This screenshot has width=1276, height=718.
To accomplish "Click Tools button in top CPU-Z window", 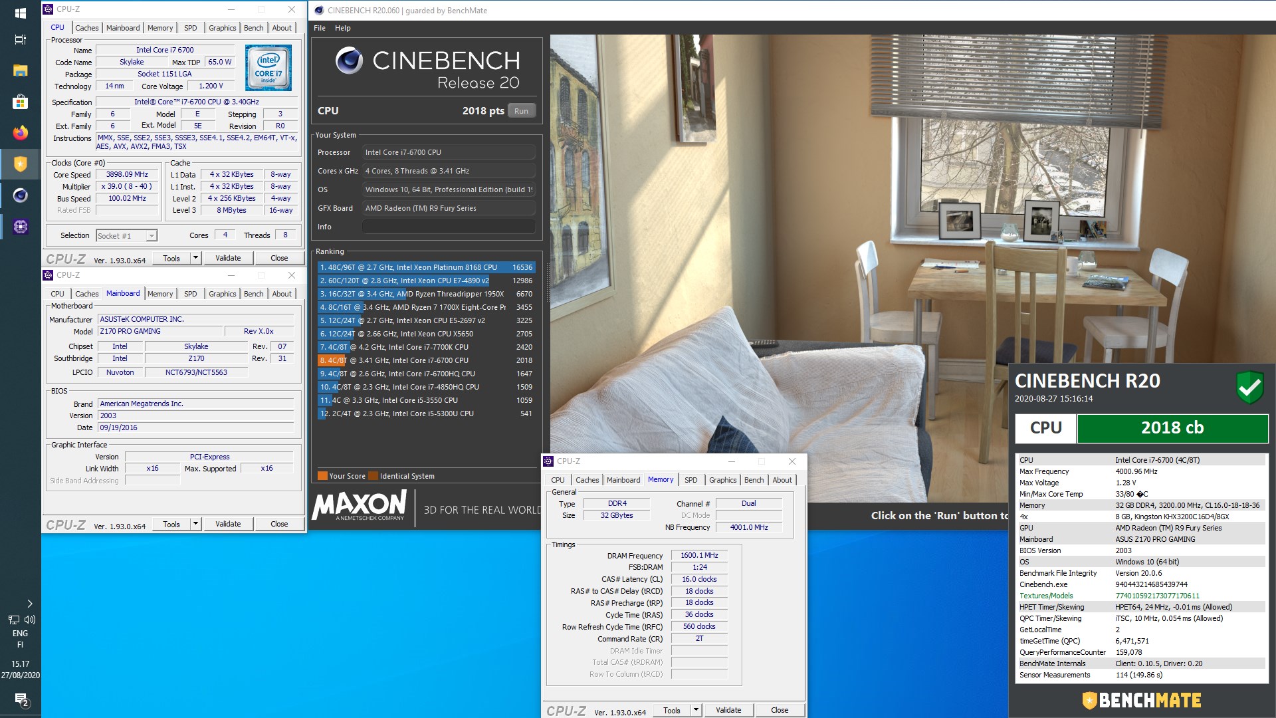I will click(x=171, y=258).
